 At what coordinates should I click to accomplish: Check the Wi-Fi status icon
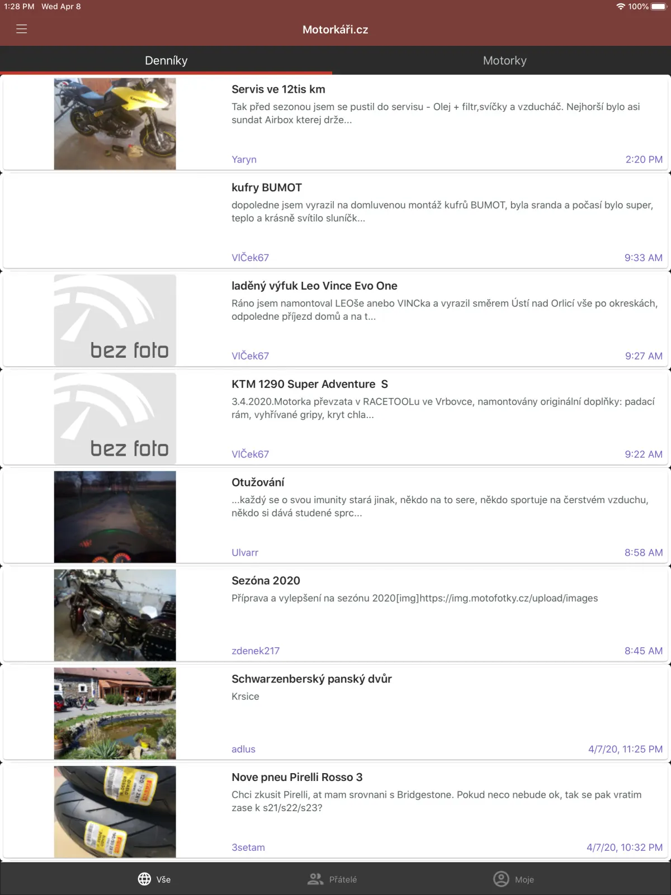point(621,7)
